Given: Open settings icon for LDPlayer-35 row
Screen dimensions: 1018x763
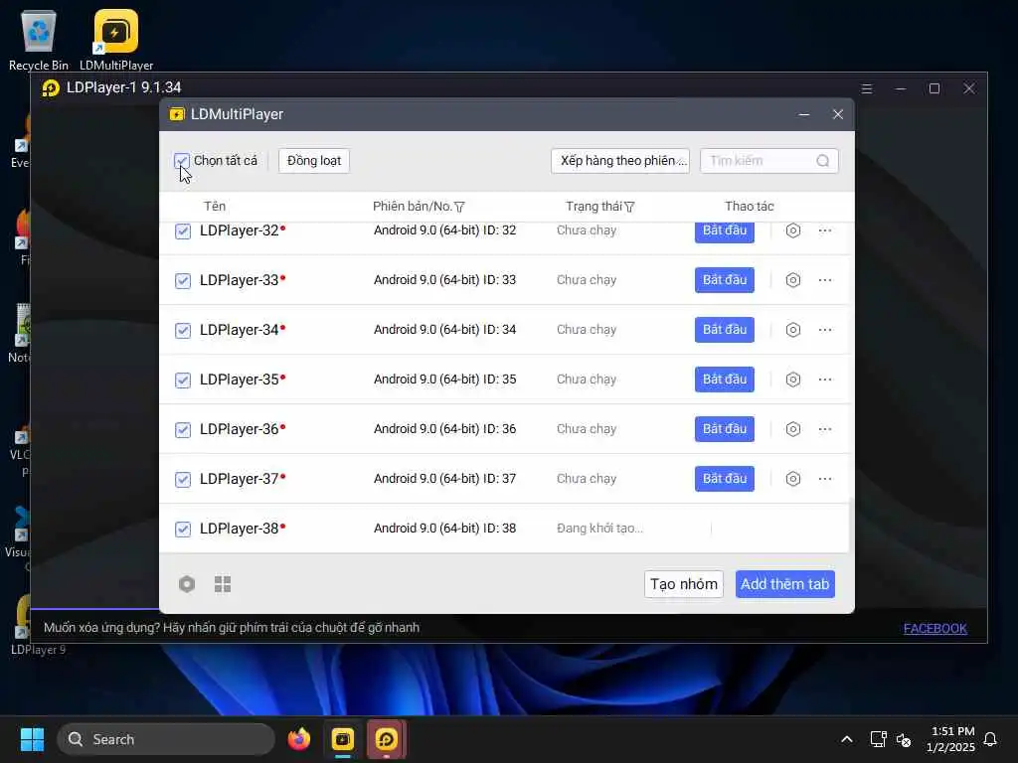Looking at the screenshot, I should [792, 380].
